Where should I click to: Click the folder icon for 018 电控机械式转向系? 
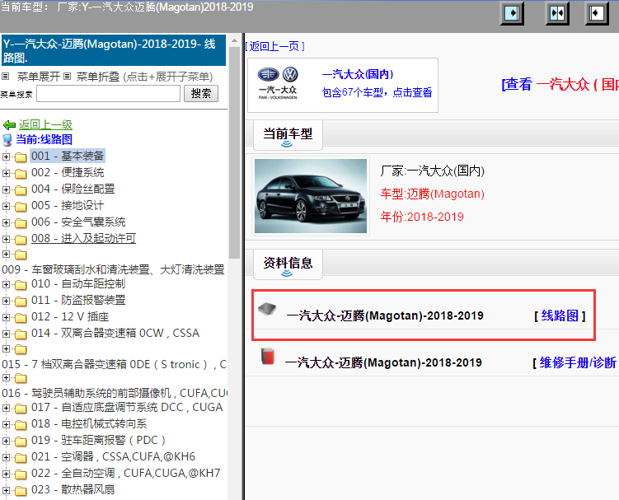(x=21, y=425)
